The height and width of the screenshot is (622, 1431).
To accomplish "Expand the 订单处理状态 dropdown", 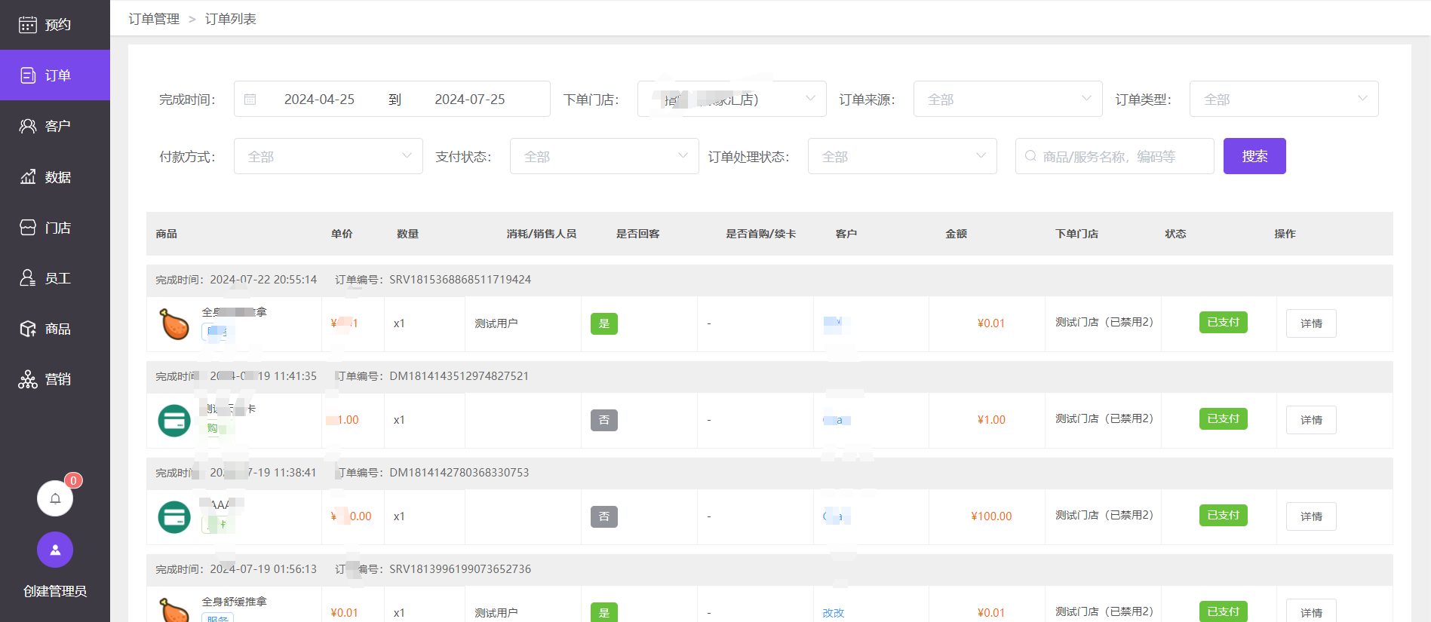I will (x=901, y=156).
